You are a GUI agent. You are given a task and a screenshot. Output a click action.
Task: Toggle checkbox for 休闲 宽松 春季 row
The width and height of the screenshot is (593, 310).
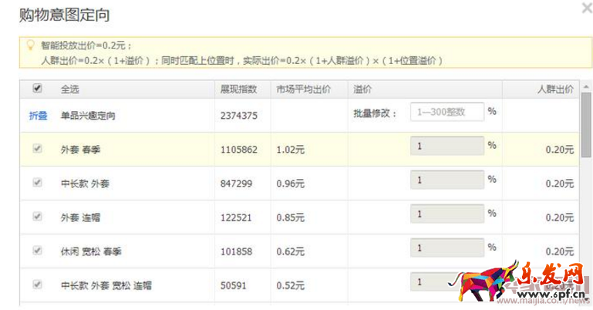37,251
